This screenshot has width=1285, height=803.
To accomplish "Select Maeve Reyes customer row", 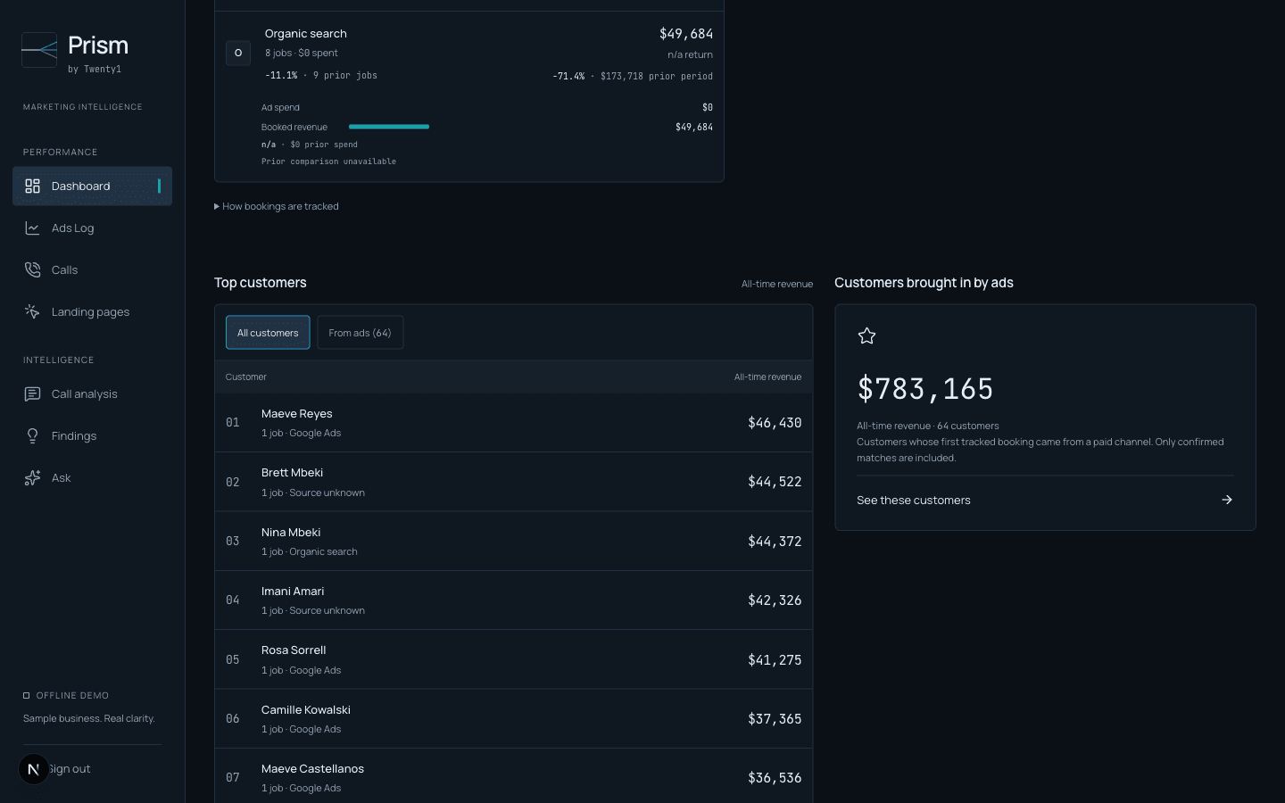I will (513, 423).
